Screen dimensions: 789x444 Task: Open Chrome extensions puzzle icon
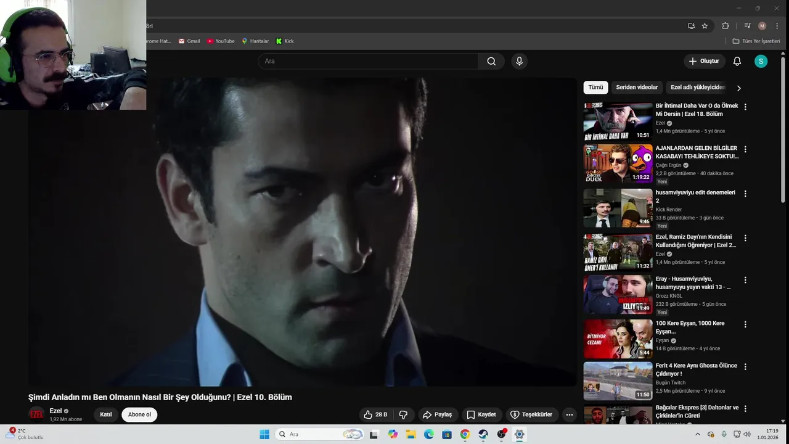(x=726, y=26)
